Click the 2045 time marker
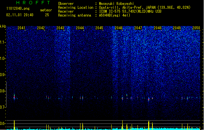Viewport: 204px width, 130px height. click(99, 28)
